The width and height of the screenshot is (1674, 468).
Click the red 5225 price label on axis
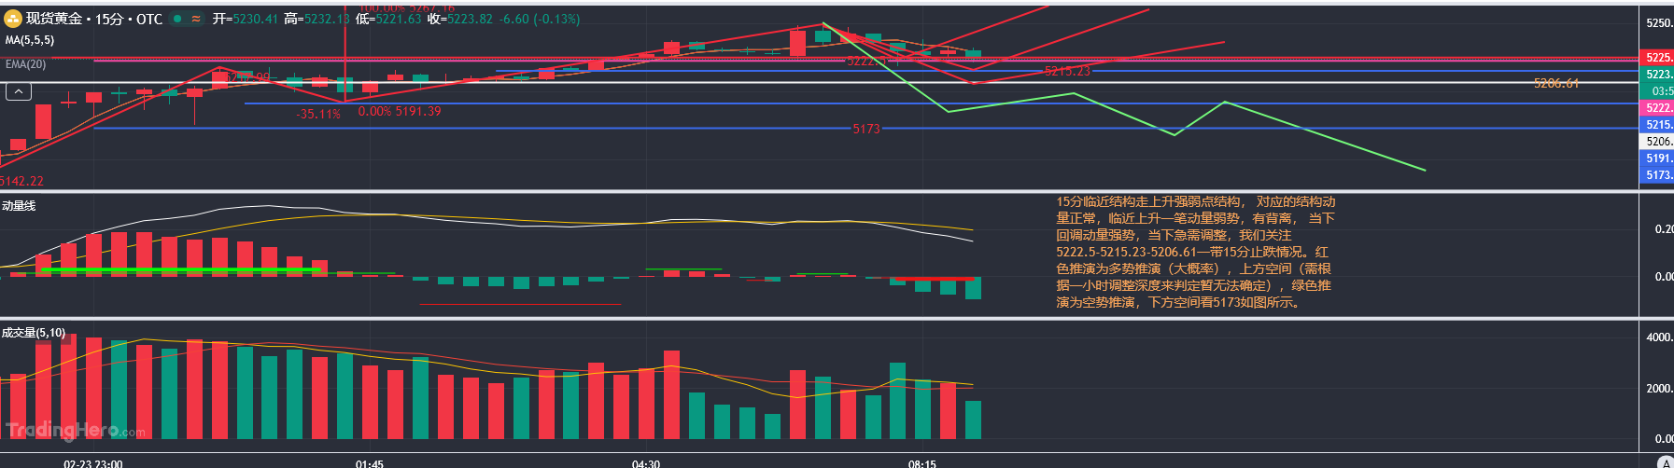(1657, 58)
